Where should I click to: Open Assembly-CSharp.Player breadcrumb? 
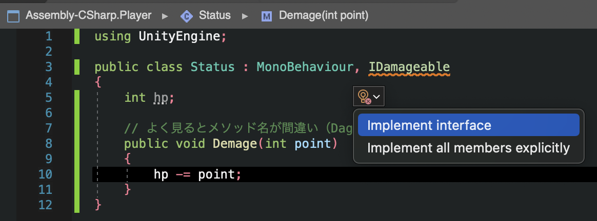pyautogui.click(x=88, y=15)
